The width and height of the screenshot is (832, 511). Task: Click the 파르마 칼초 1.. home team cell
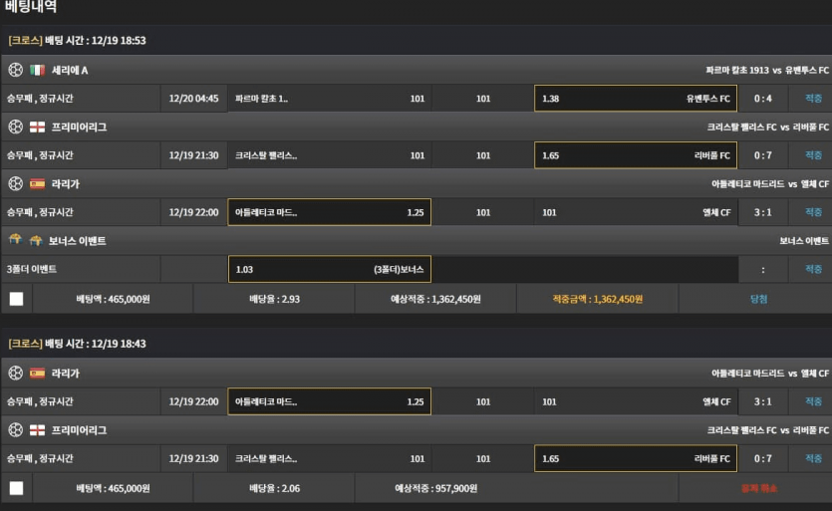click(x=330, y=99)
